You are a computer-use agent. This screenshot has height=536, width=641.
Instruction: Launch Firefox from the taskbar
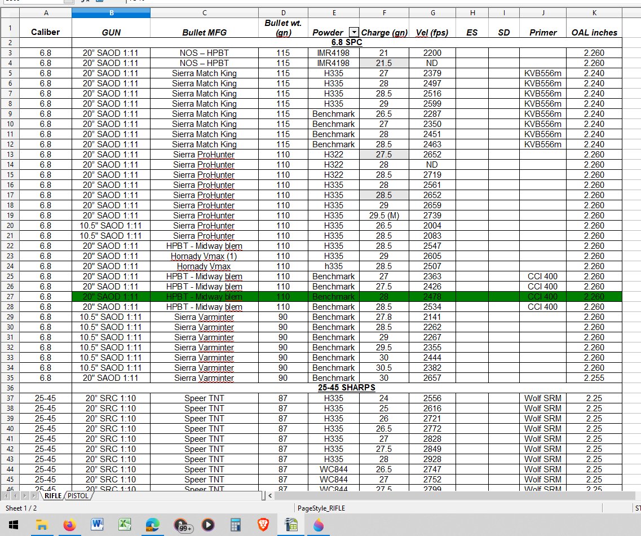[x=69, y=525]
